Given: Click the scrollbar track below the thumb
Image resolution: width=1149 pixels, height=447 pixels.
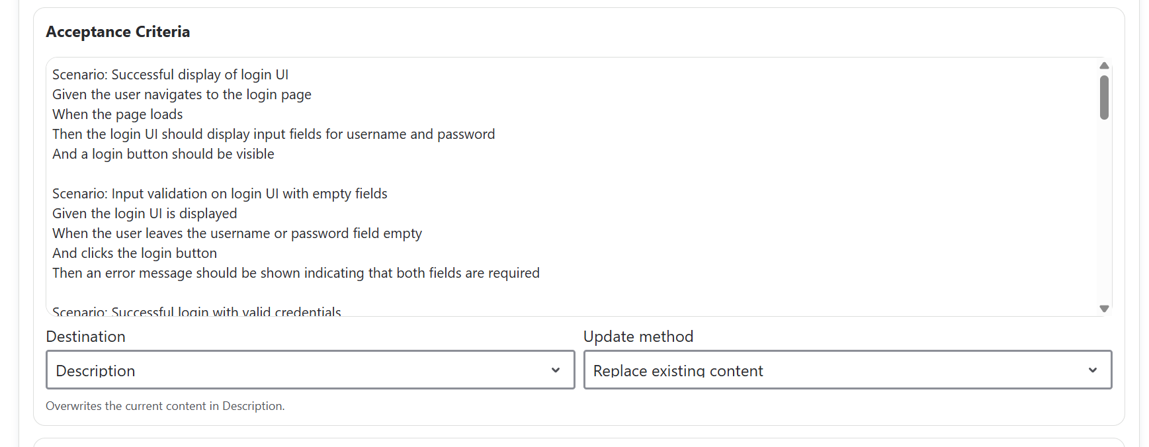Looking at the screenshot, I should pyautogui.click(x=1103, y=212).
